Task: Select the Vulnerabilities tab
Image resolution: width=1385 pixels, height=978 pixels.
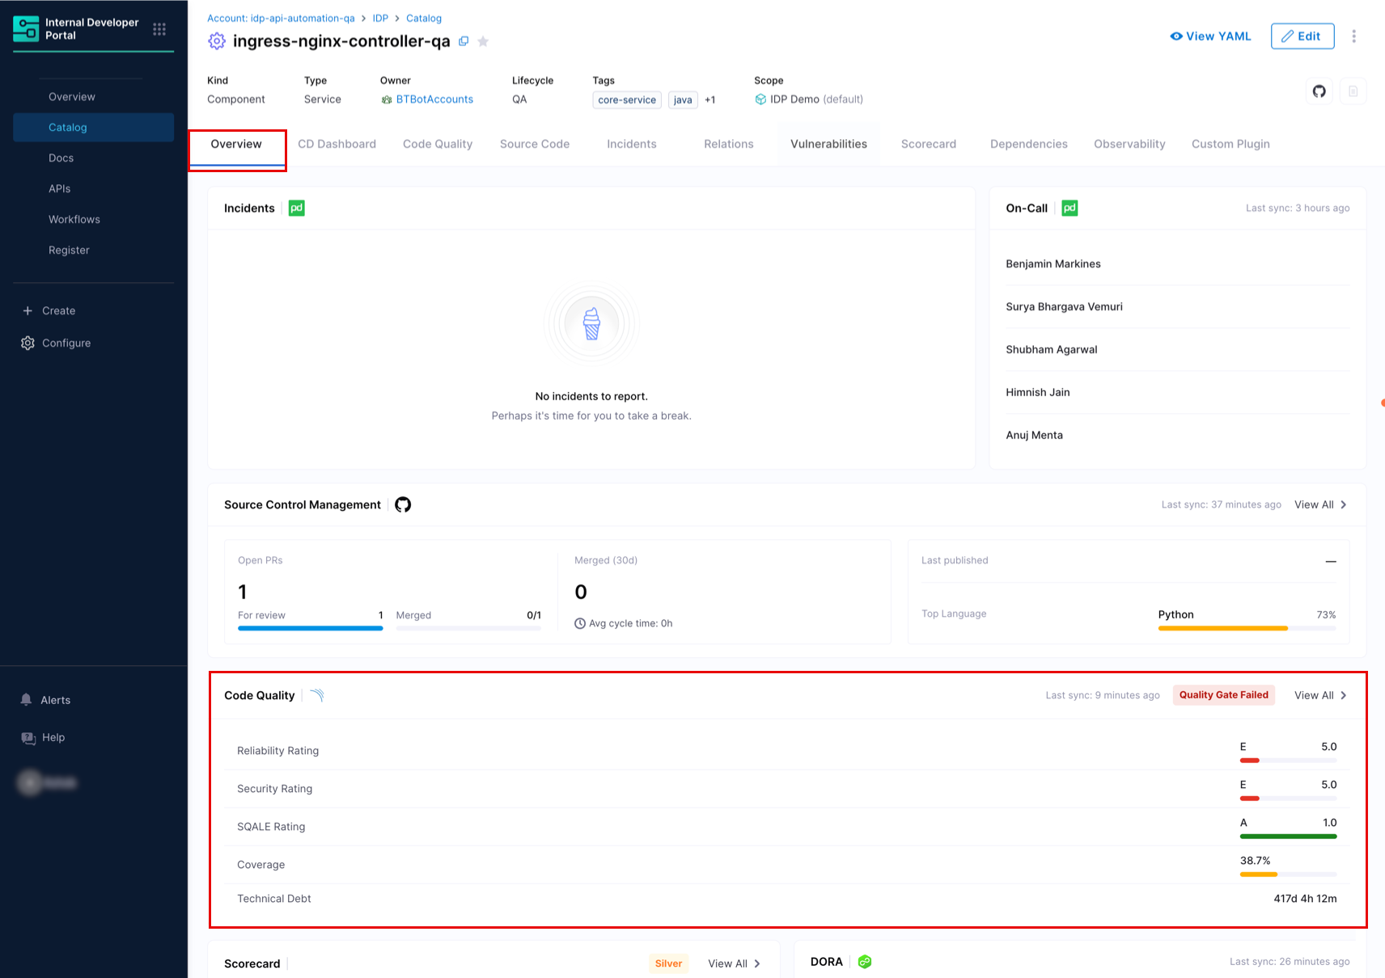Action: point(828,144)
